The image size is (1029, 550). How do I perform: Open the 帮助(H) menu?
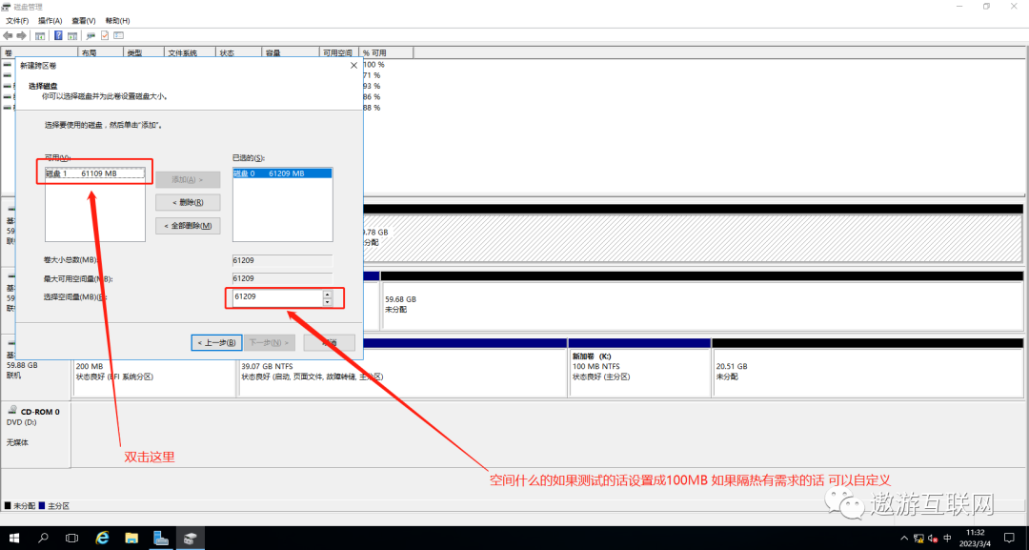117,21
